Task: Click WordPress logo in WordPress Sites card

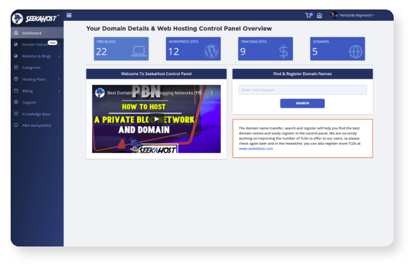Action: pos(212,52)
